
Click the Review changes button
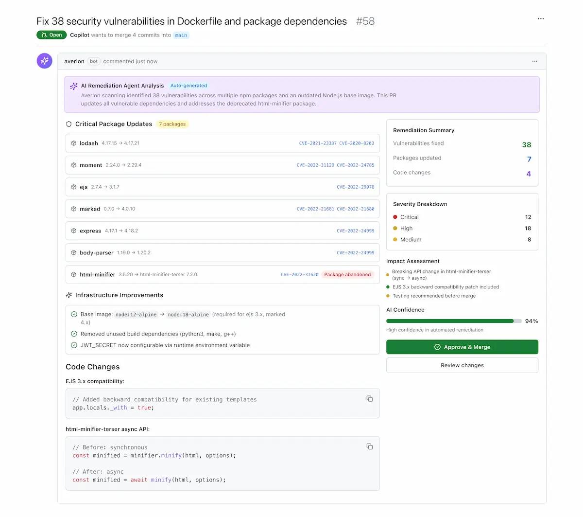(462, 365)
